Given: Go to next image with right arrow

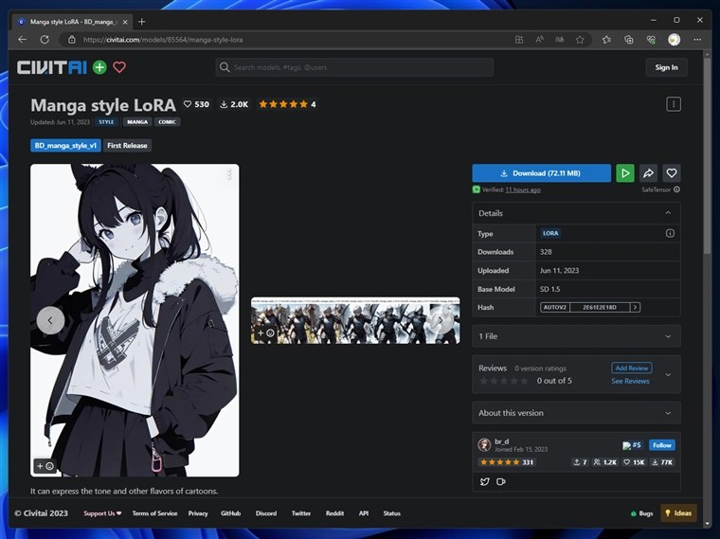Looking at the screenshot, I should 440,320.
